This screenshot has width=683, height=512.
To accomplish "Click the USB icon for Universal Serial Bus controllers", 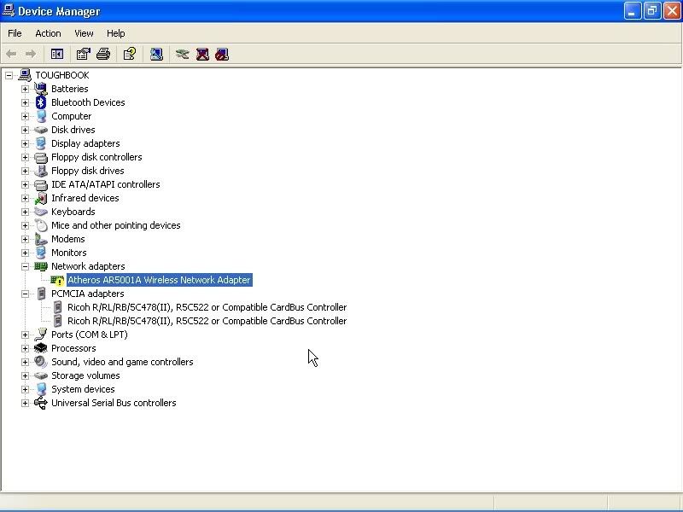I will (41, 403).
